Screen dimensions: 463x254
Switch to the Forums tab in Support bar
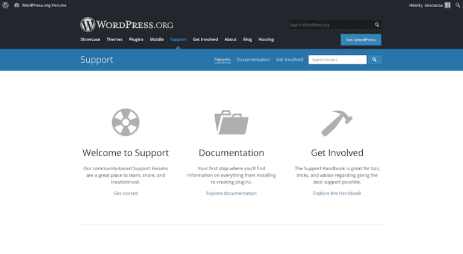pyautogui.click(x=222, y=60)
